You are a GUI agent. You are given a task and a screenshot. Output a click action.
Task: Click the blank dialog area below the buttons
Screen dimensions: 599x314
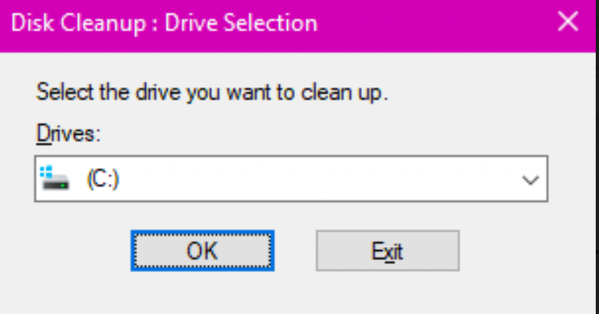coord(298,294)
